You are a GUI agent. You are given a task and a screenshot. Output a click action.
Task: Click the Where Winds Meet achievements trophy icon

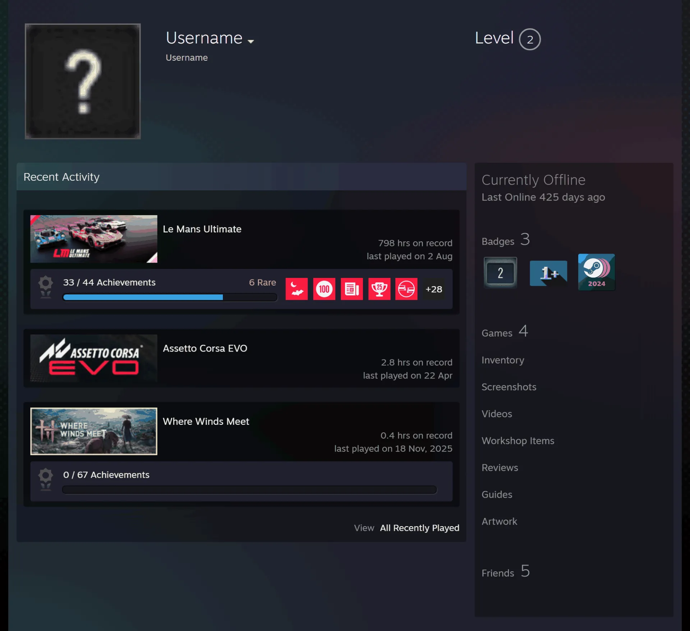(x=46, y=479)
